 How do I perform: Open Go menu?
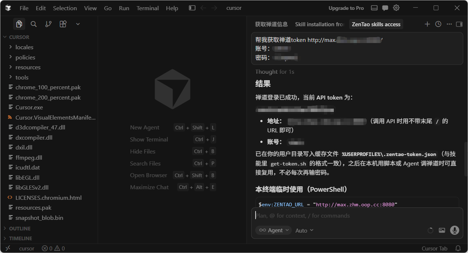(108, 8)
